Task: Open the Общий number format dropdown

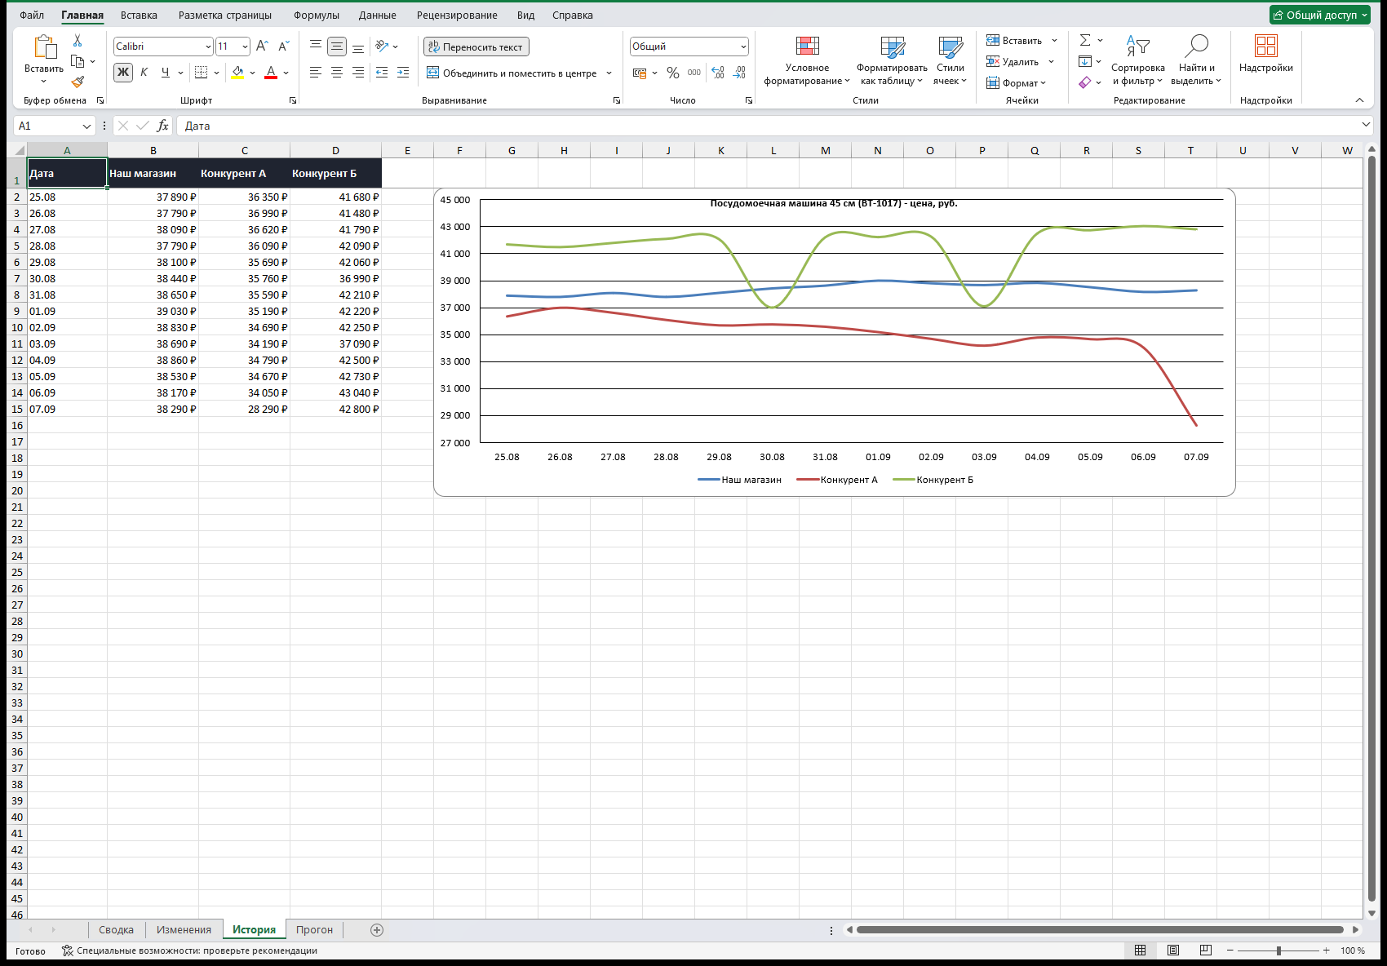Action: (743, 47)
